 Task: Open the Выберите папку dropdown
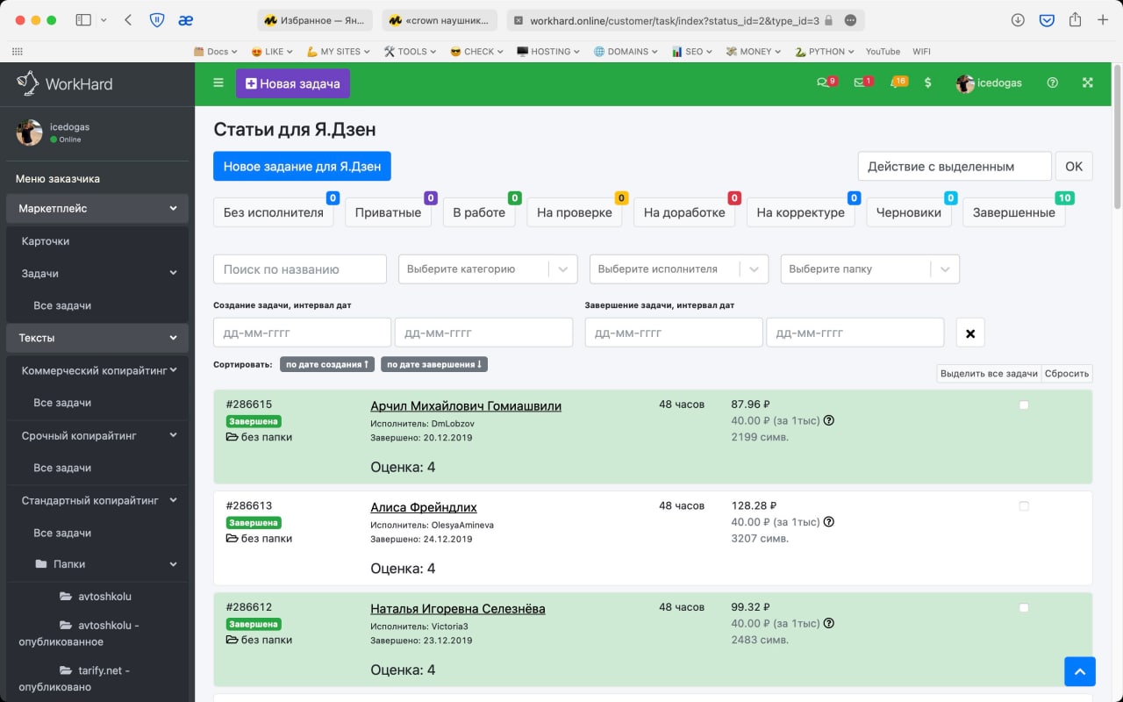click(870, 269)
